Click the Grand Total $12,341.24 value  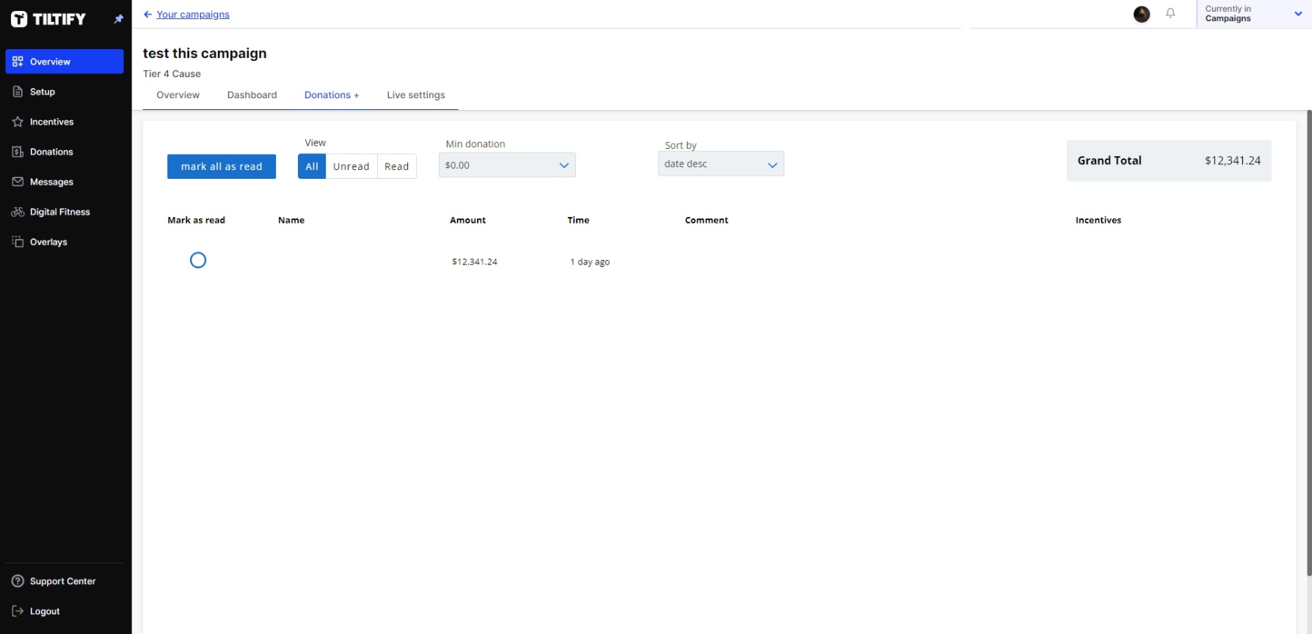(1233, 161)
